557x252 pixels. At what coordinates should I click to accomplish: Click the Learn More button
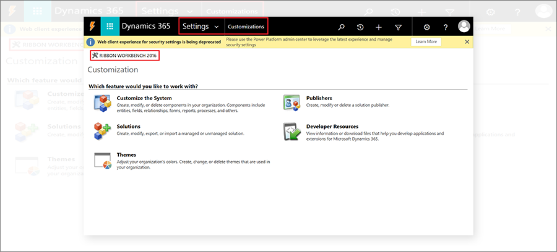point(426,42)
